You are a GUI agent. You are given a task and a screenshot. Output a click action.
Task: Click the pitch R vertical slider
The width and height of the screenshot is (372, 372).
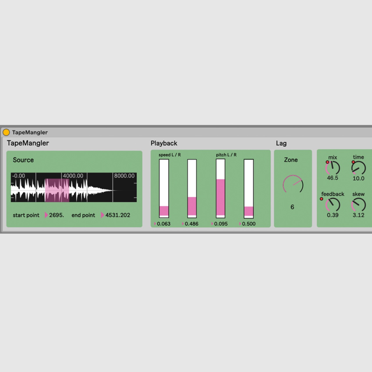[x=248, y=188]
